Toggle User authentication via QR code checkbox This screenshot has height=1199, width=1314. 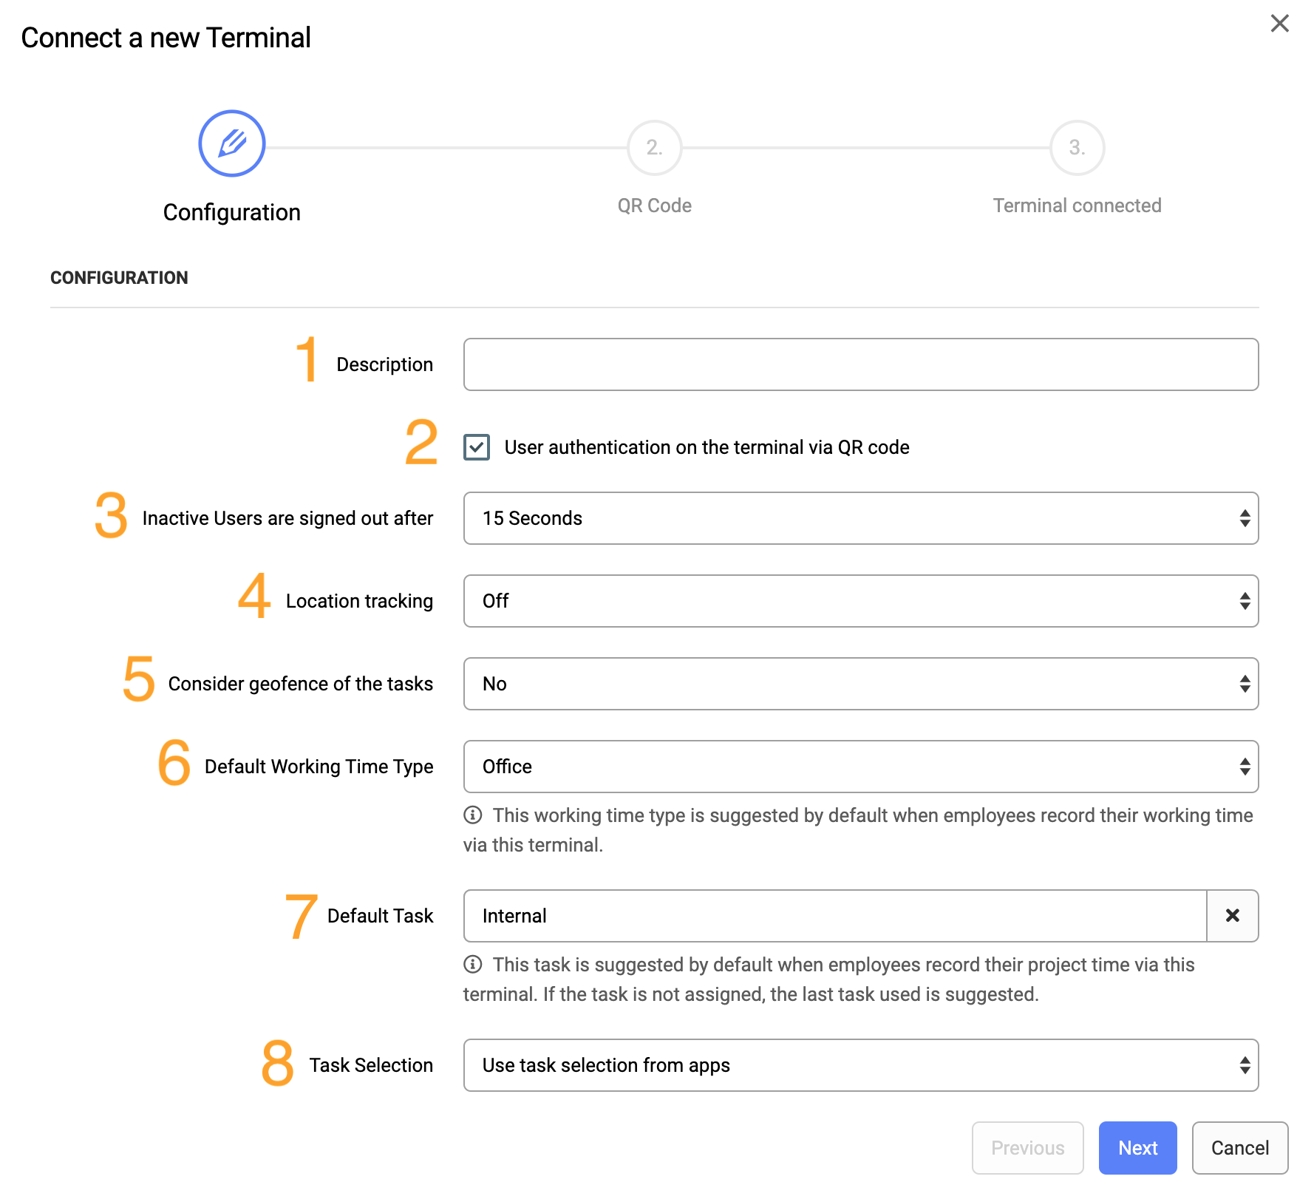477,446
